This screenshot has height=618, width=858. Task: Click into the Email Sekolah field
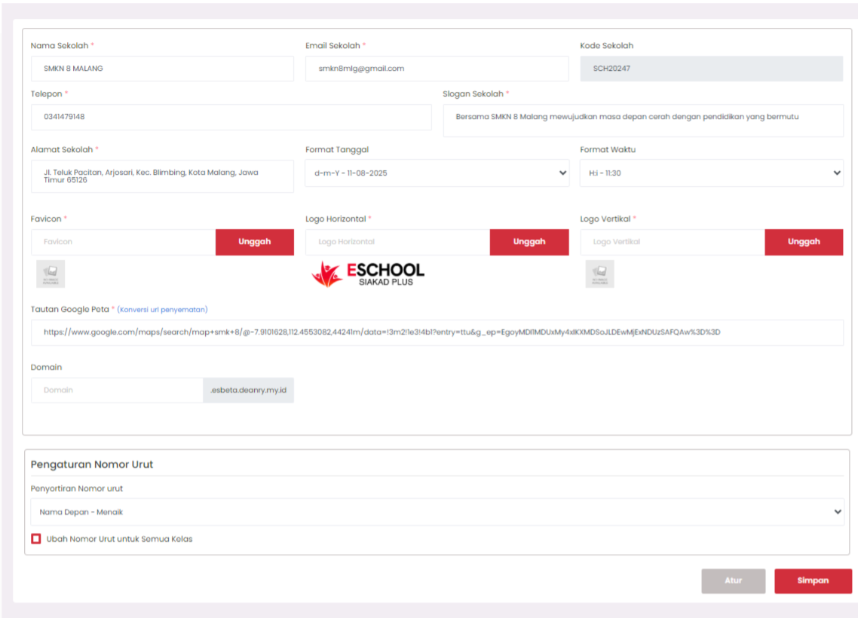click(437, 69)
